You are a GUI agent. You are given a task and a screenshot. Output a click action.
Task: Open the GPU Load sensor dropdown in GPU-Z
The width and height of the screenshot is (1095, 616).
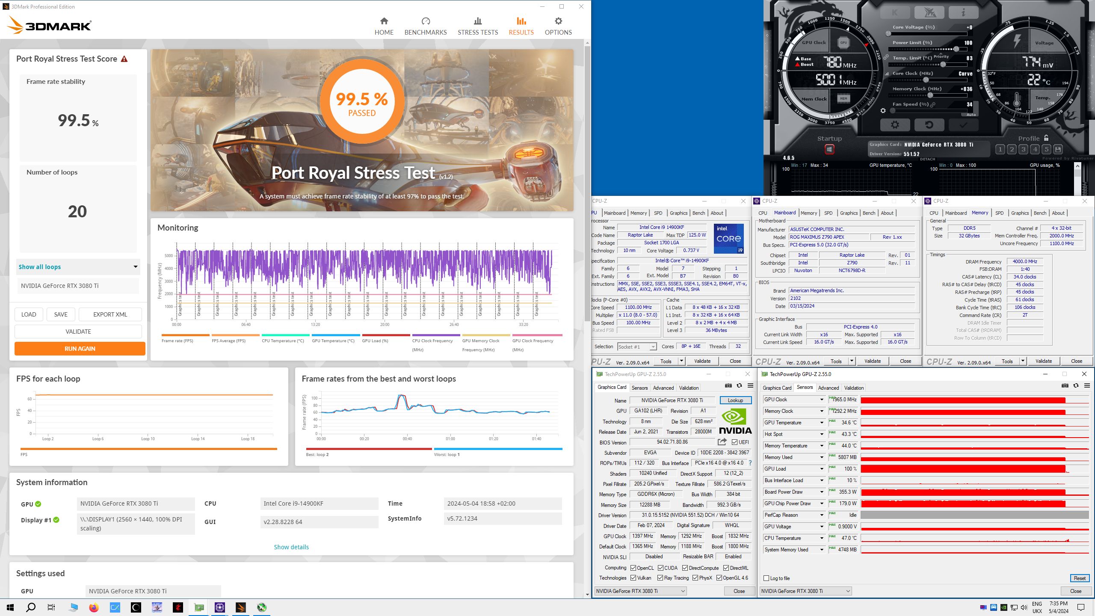(822, 469)
